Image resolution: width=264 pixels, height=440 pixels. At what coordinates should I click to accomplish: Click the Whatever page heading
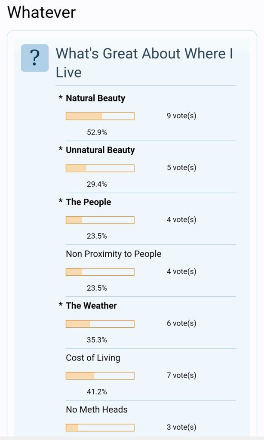[x=42, y=12]
